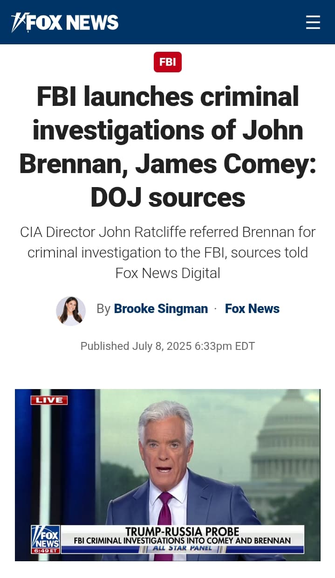The image size is (335, 578).
Task: Click the Fox News channel bug in video
Action: [45, 536]
